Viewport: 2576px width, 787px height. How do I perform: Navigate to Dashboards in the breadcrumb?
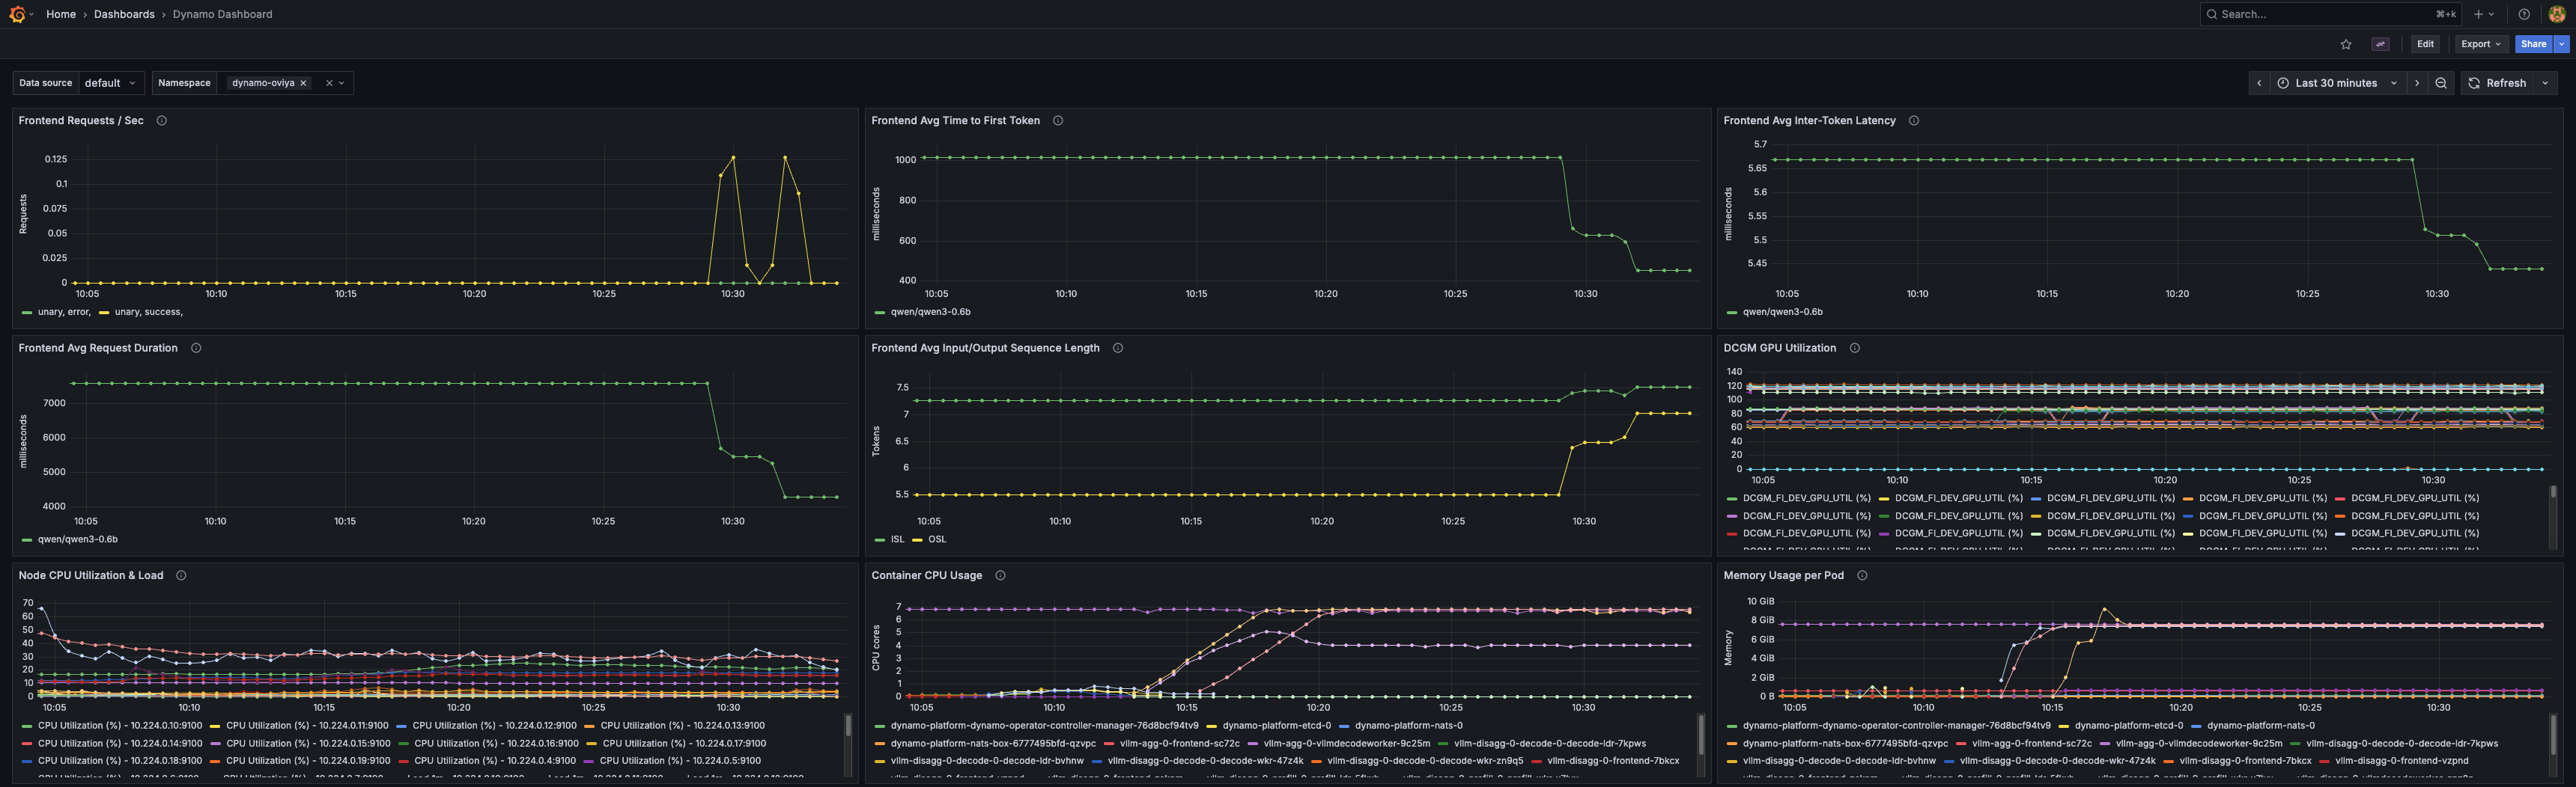tap(124, 14)
